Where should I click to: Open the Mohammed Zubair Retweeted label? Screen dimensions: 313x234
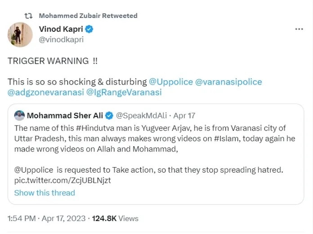point(88,16)
